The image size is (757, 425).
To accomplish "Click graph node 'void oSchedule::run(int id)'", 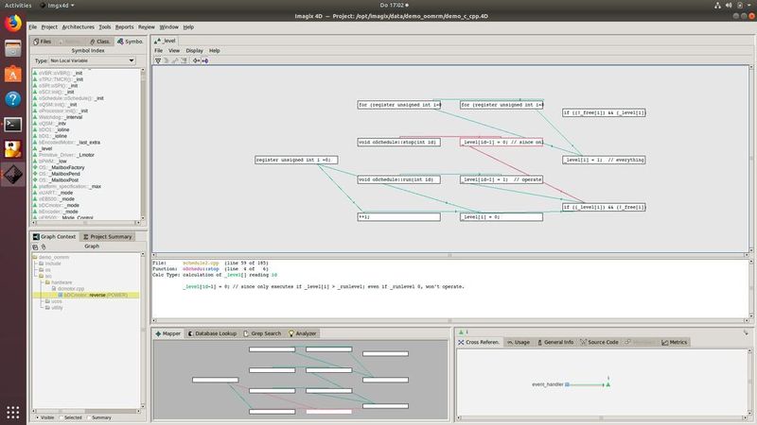I will [398, 179].
